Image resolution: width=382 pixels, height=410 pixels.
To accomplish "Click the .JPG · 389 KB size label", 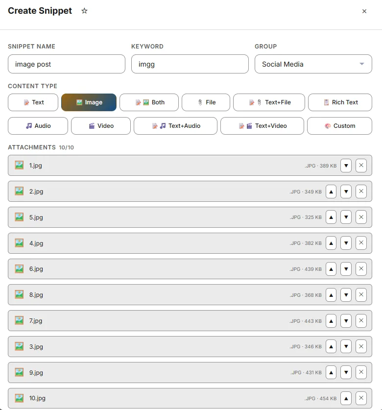I will 321,166.
